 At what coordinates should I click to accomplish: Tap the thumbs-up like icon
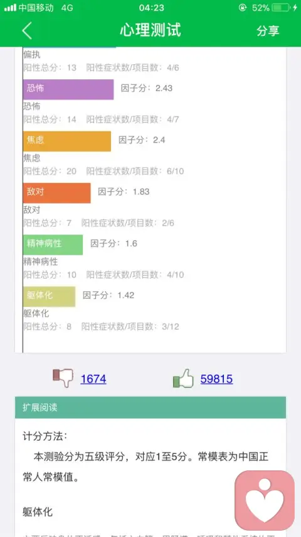(x=183, y=379)
